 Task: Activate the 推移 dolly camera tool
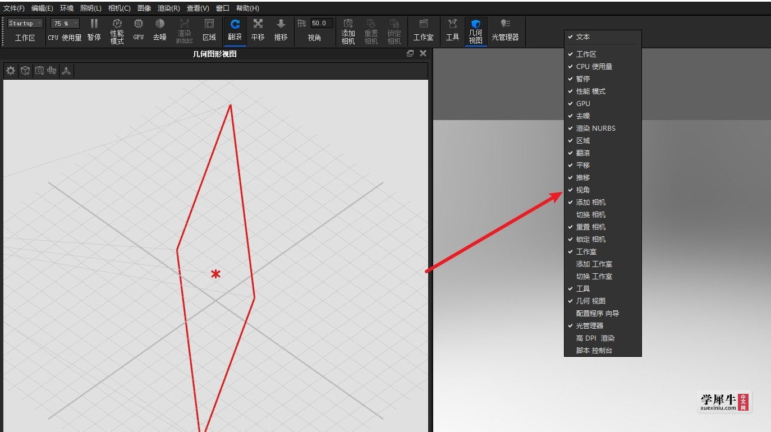281,24
